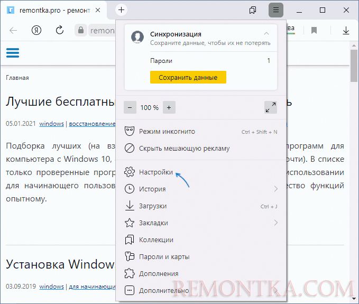The image size is (359, 304).
Task: Open the site's blue hamburger menu
Action: pyautogui.click(x=13, y=53)
